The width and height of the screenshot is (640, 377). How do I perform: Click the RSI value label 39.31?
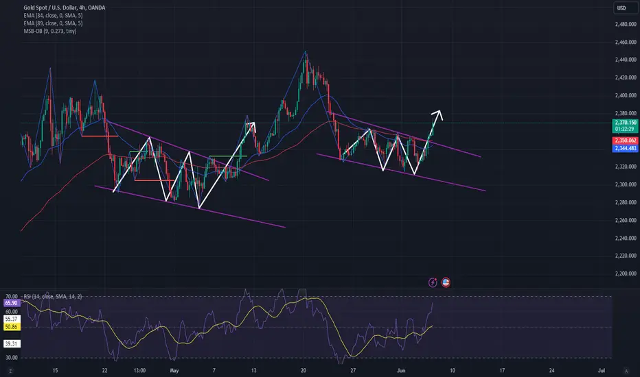[12, 344]
